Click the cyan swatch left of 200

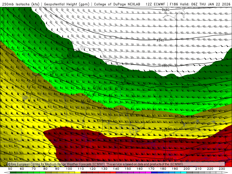point(184,173)
